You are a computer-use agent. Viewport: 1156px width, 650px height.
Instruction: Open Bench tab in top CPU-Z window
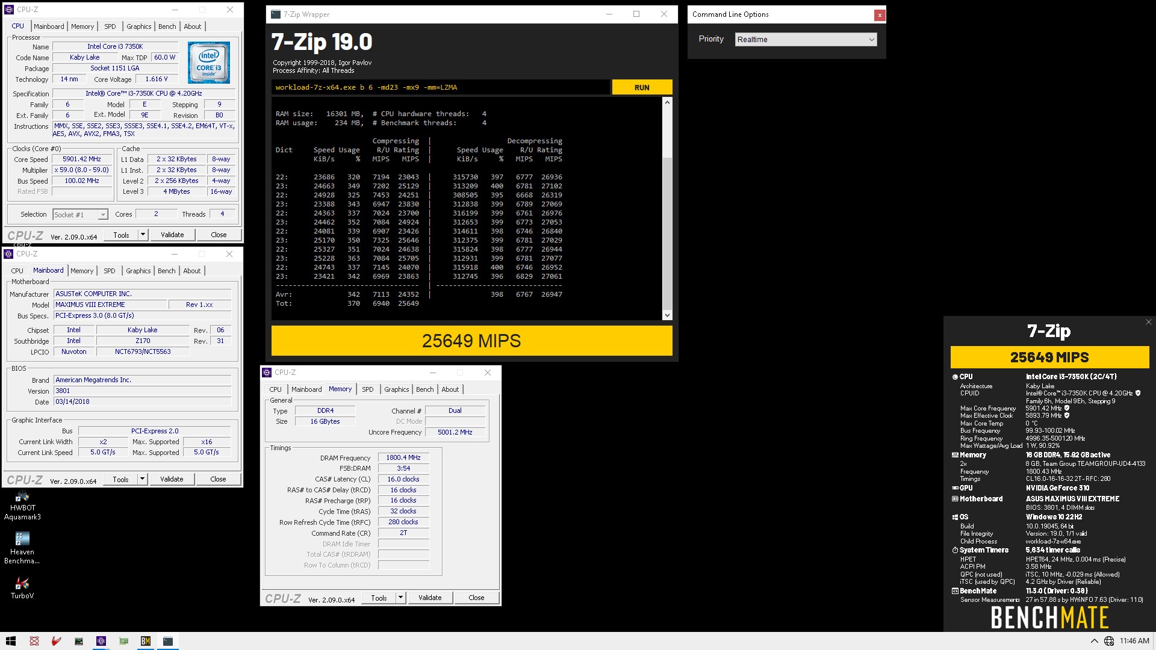coord(167,26)
